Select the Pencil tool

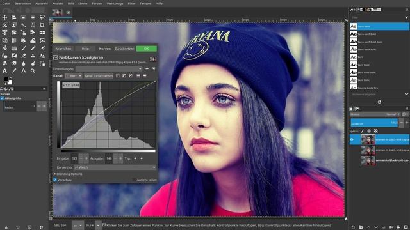pyautogui.click(x=33, y=48)
